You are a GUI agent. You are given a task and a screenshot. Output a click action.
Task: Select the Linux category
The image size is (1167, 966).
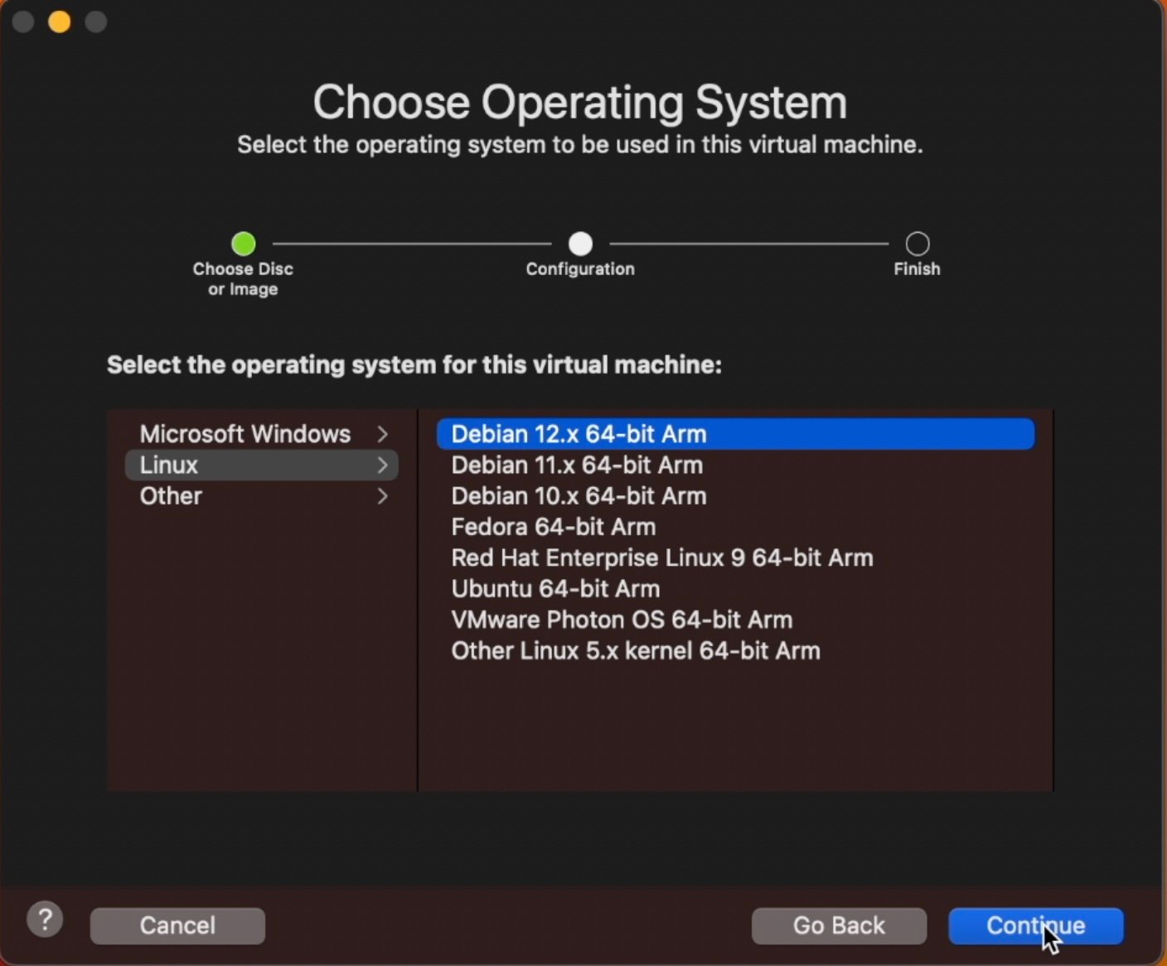coord(261,465)
